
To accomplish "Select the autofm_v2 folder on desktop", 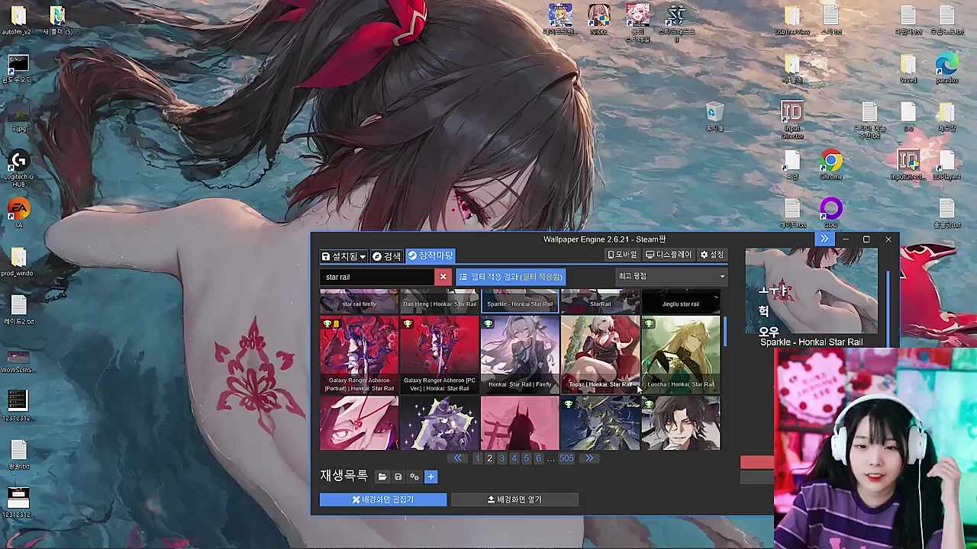I will point(18,21).
